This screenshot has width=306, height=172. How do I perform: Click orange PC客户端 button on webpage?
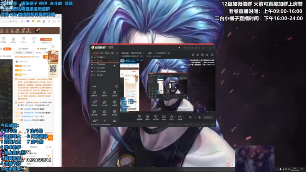pos(46,39)
